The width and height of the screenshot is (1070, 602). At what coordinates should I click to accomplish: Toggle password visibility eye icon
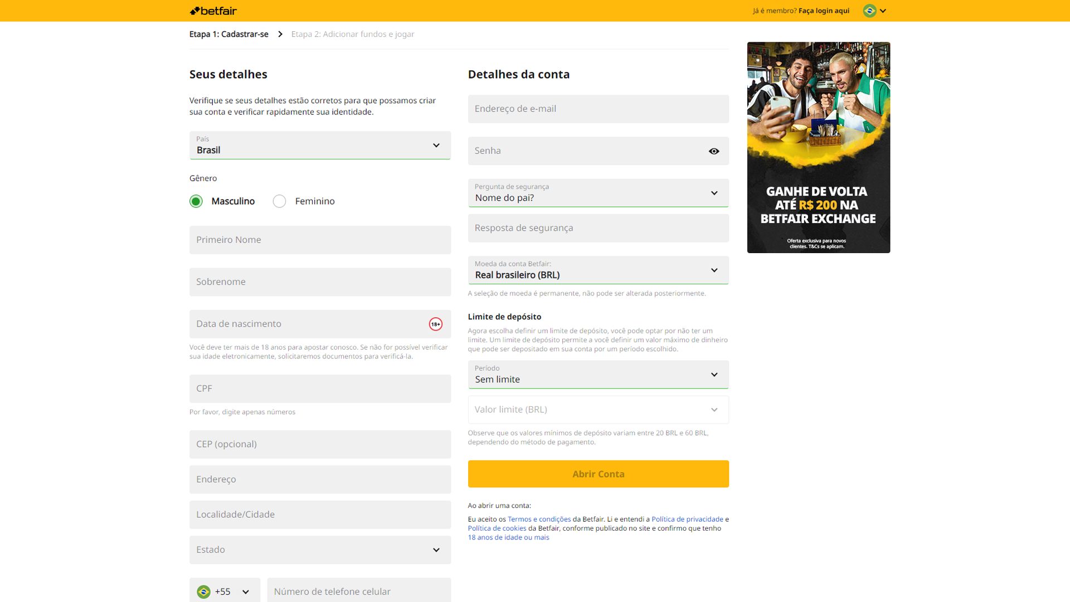pos(714,151)
